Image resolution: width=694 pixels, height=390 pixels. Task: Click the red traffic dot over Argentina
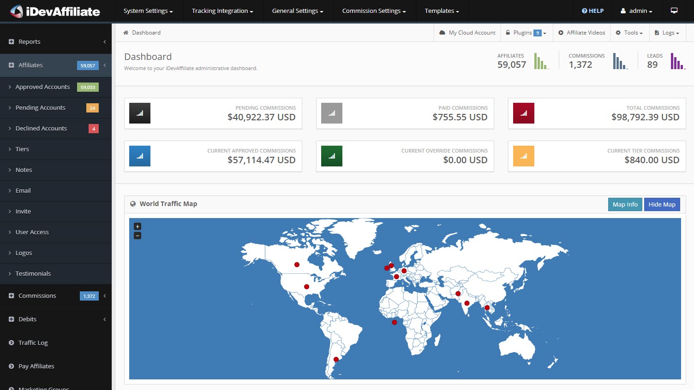coord(336,360)
